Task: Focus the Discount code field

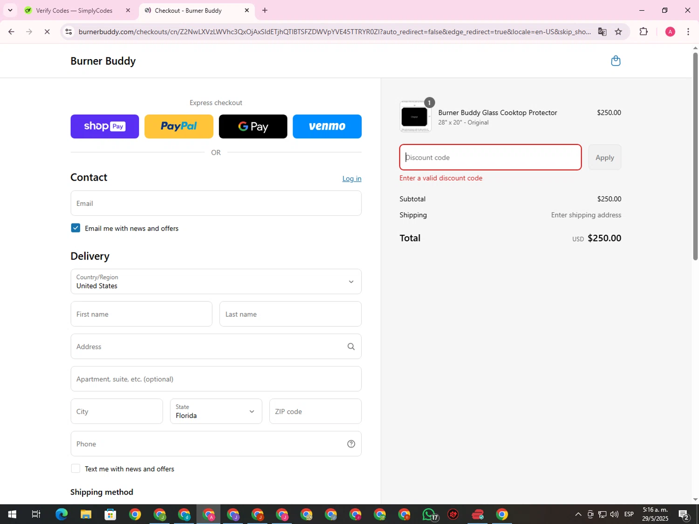Action: click(490, 157)
